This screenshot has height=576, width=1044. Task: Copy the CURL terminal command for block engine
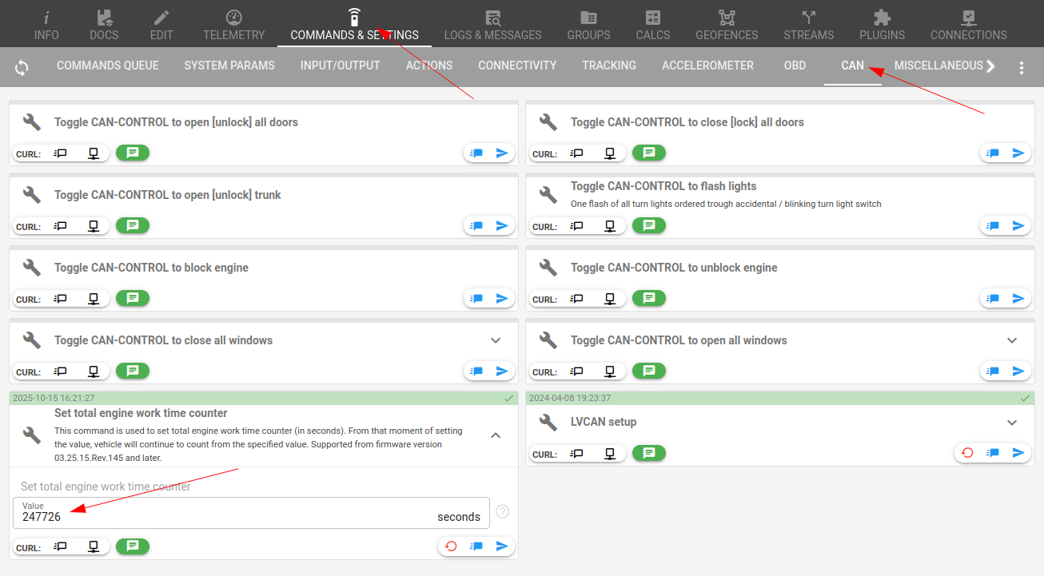coord(94,299)
